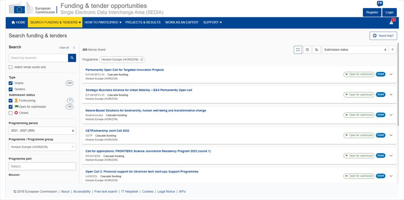Clear the Programme group field with X

(x=73, y=147)
